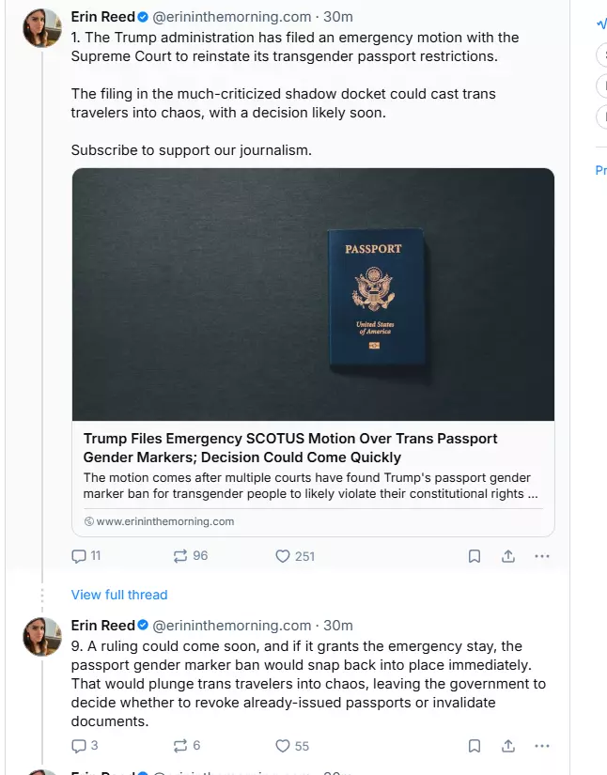Repost the post numbered 9

[181, 746]
